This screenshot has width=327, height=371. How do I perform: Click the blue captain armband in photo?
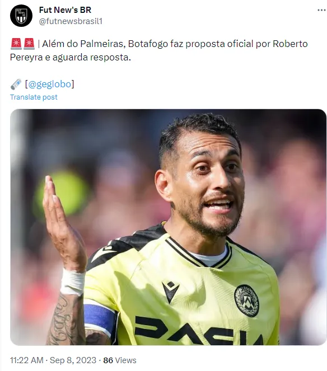100,317
